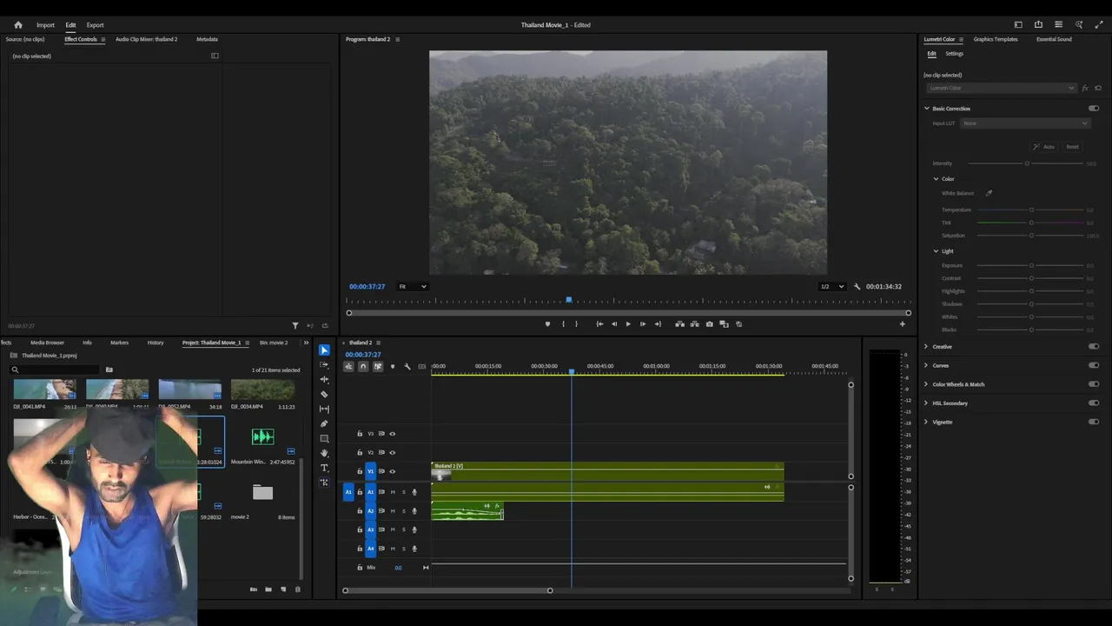Viewport: 1112px width, 626px height.
Task: Click the Lift button in Program monitor
Action: click(679, 324)
